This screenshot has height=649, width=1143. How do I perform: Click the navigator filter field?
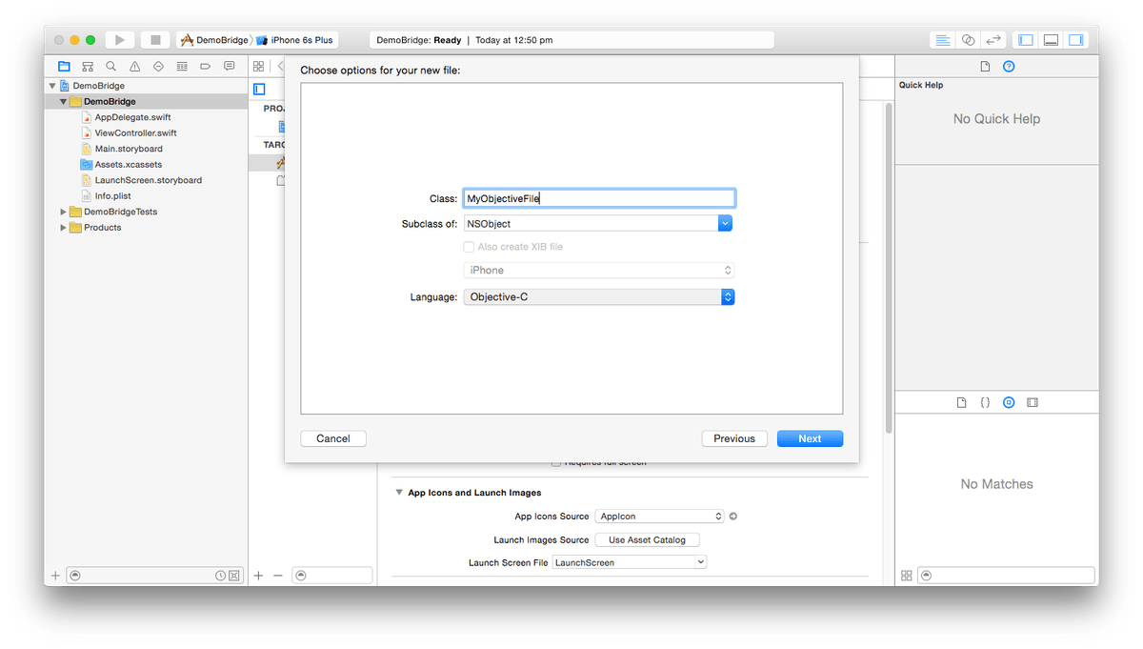tap(154, 576)
